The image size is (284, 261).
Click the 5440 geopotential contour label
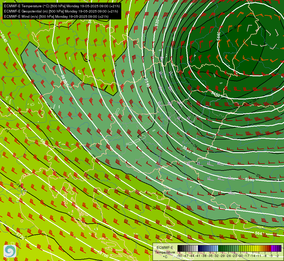pyautogui.click(x=218, y=36)
